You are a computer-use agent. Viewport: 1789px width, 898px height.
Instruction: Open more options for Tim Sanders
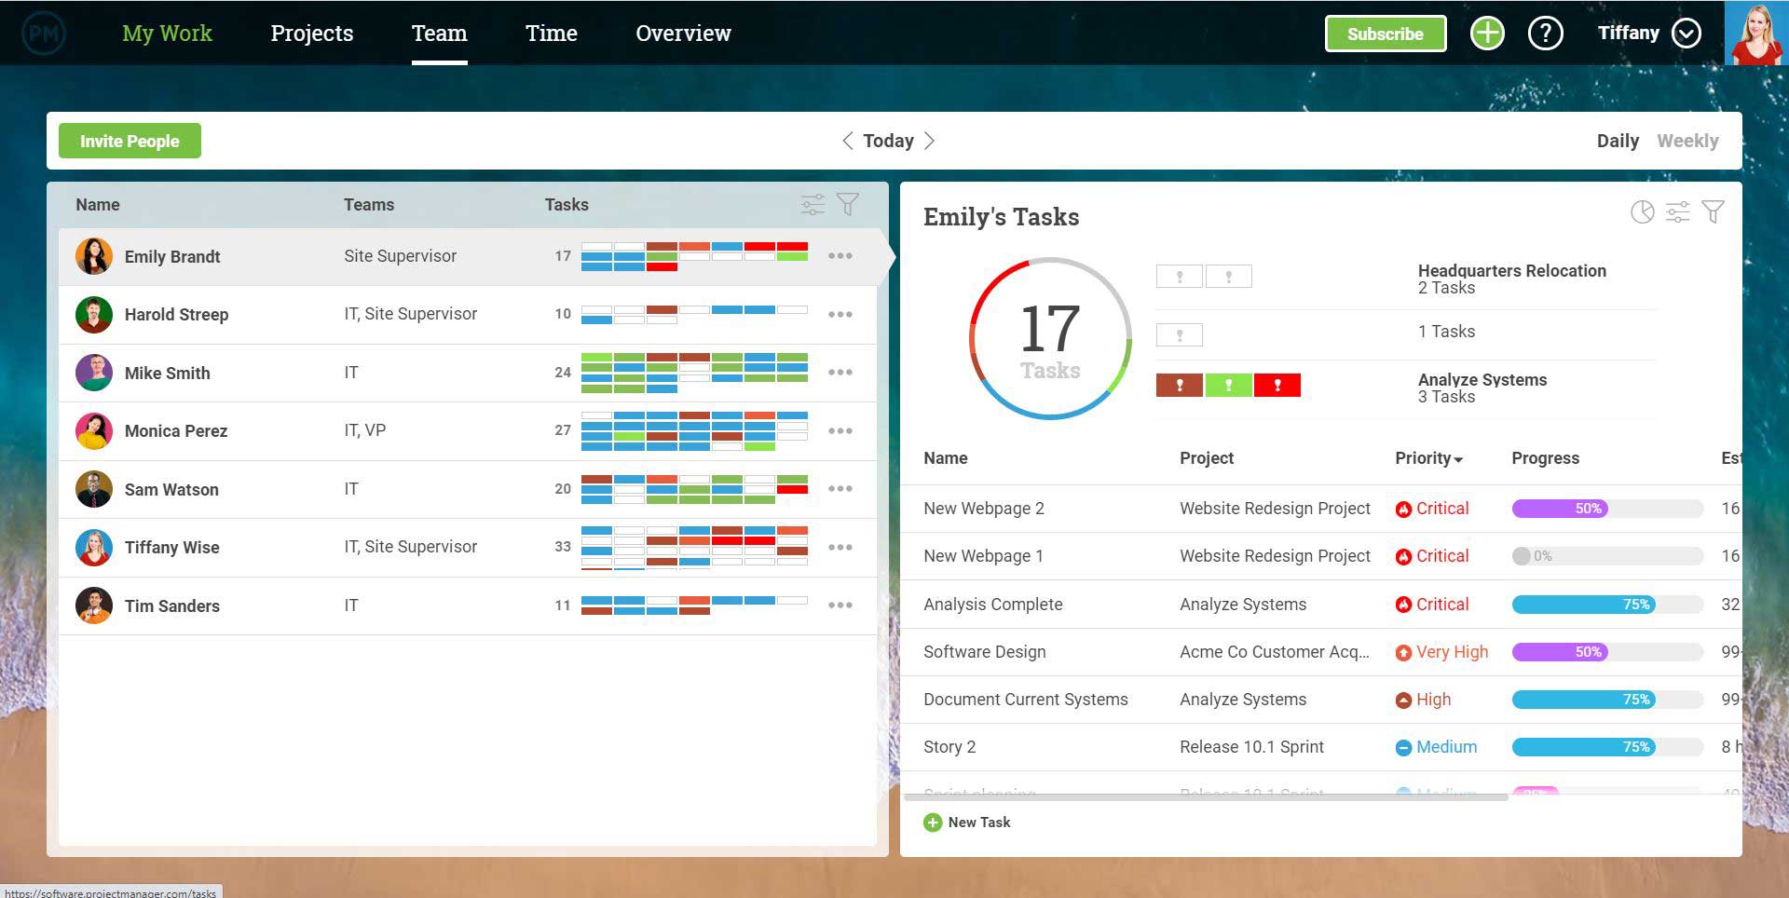840,605
